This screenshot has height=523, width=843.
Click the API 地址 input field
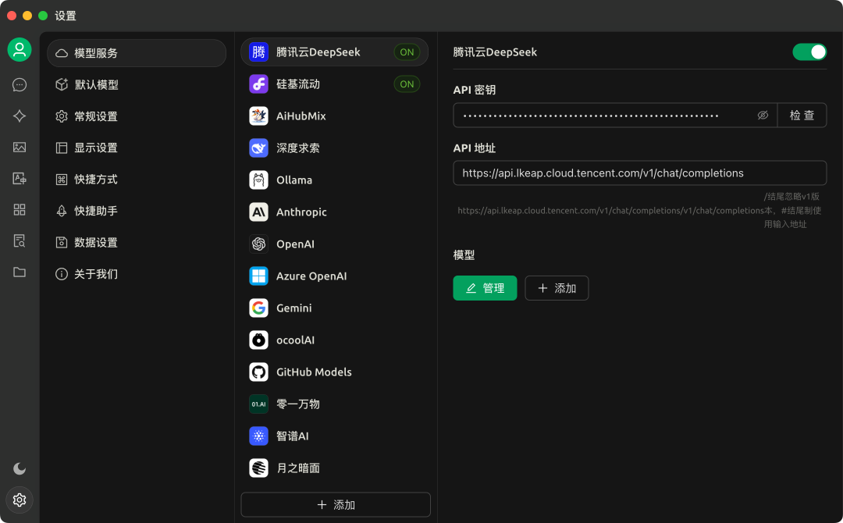tap(640, 173)
